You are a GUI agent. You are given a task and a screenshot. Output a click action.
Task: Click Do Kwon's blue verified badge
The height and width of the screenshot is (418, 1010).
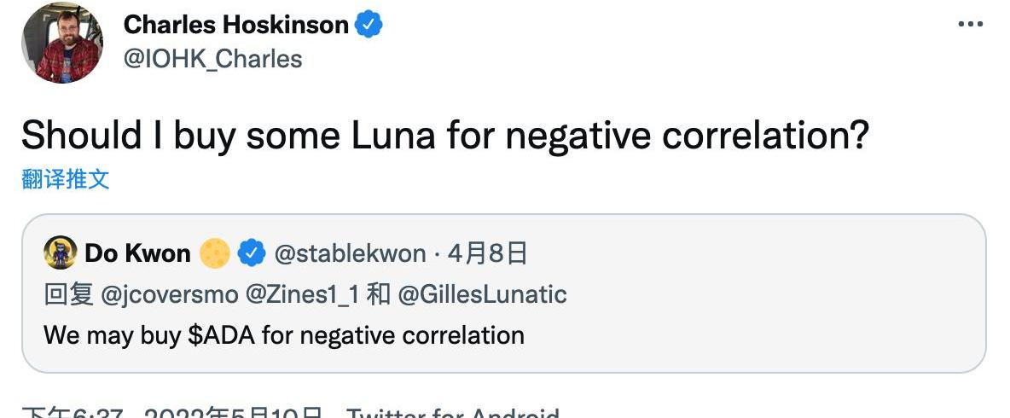250,253
